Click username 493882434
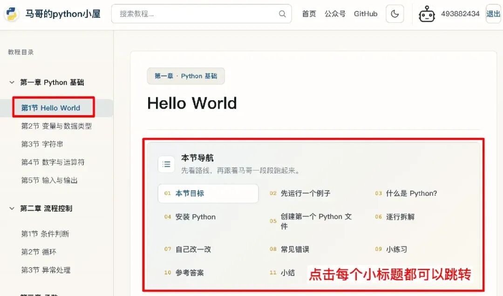 tap(460, 14)
